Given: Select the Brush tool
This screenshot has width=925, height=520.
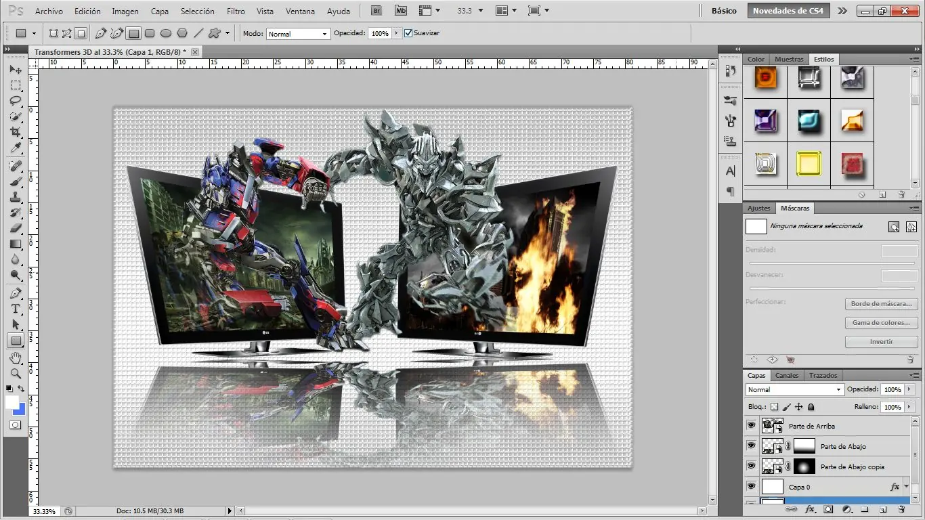Looking at the screenshot, I should (16, 182).
